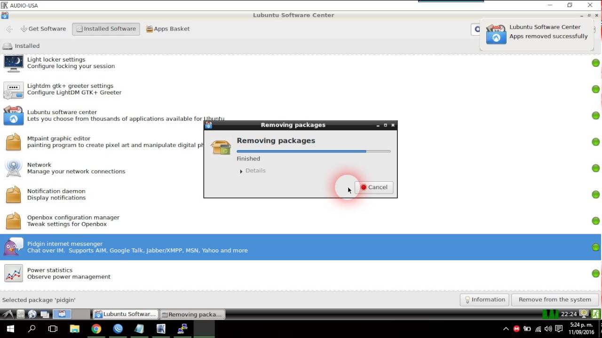Click the back arrow in toolbar
The height and width of the screenshot is (338, 602).
tap(9, 29)
